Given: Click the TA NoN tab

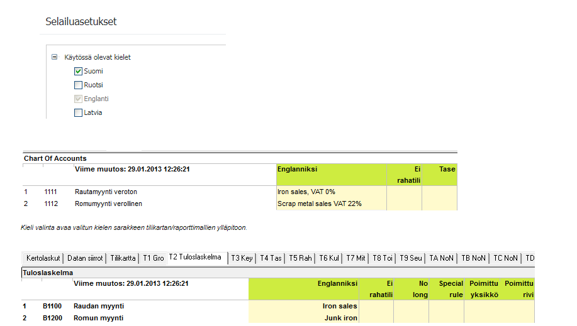Looking at the screenshot, I should click(x=442, y=258).
